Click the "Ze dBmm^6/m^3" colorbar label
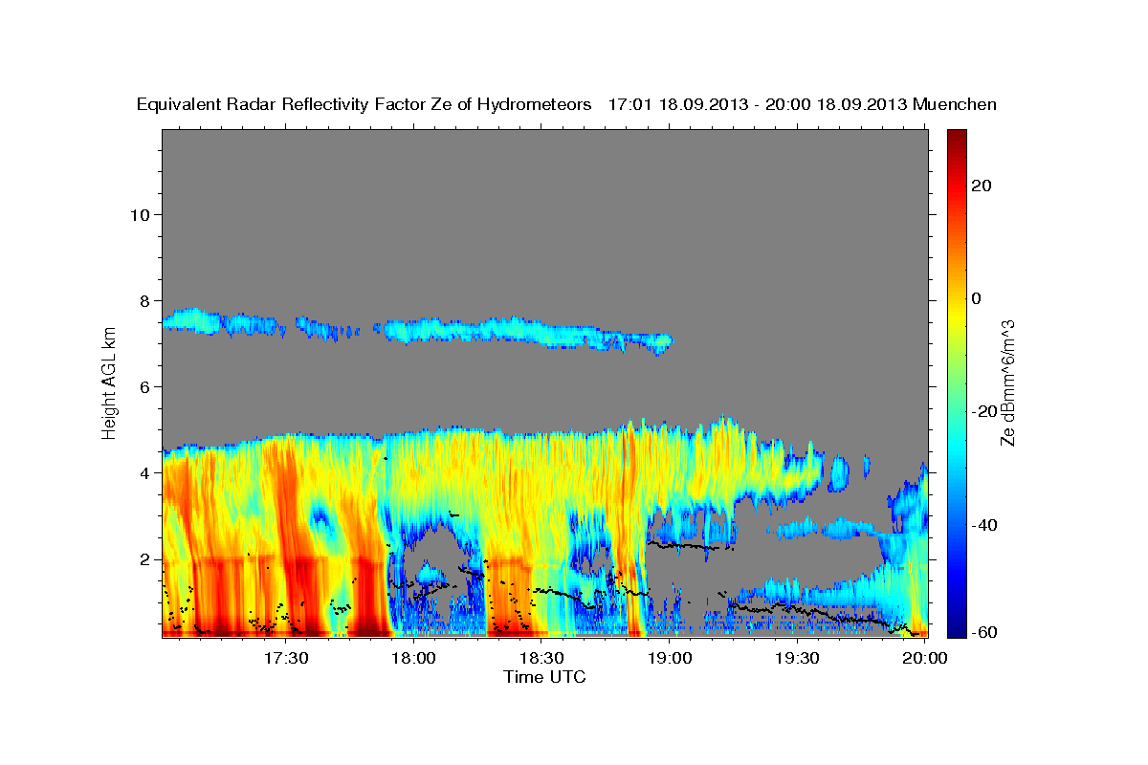This screenshot has width=1148, height=765. coord(1007,383)
